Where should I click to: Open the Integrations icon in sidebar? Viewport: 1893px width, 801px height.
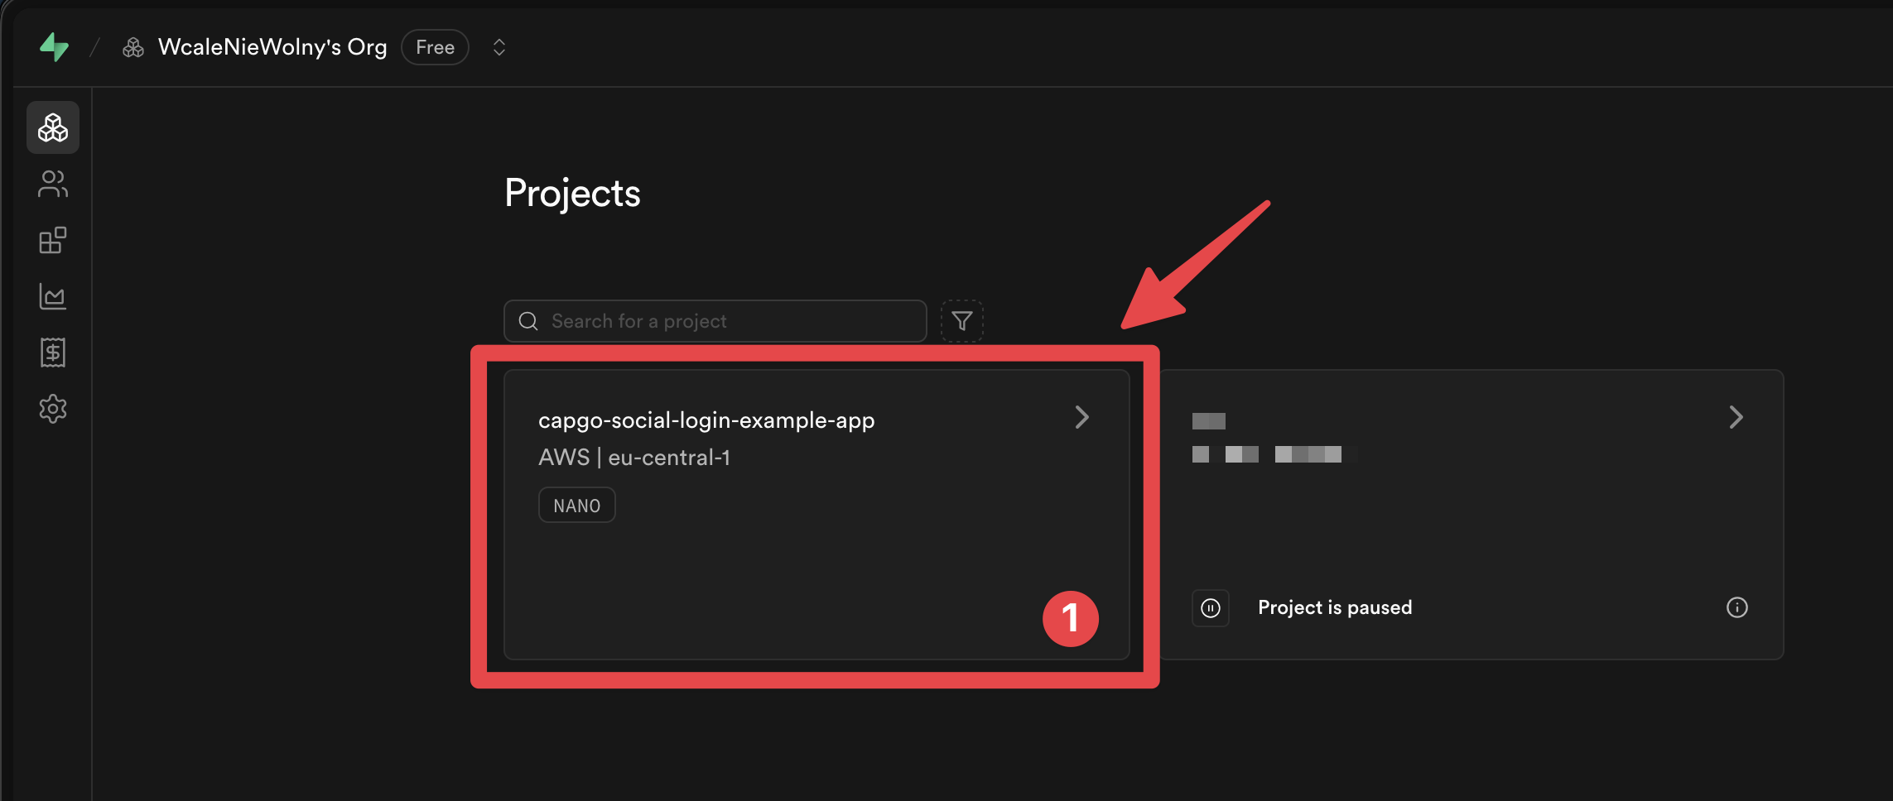pos(52,240)
